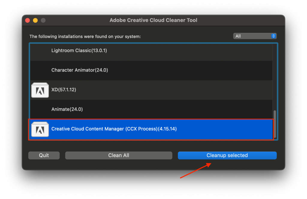Click the downward chevron in the All combo box
The width and height of the screenshot is (307, 199).
[273, 37]
